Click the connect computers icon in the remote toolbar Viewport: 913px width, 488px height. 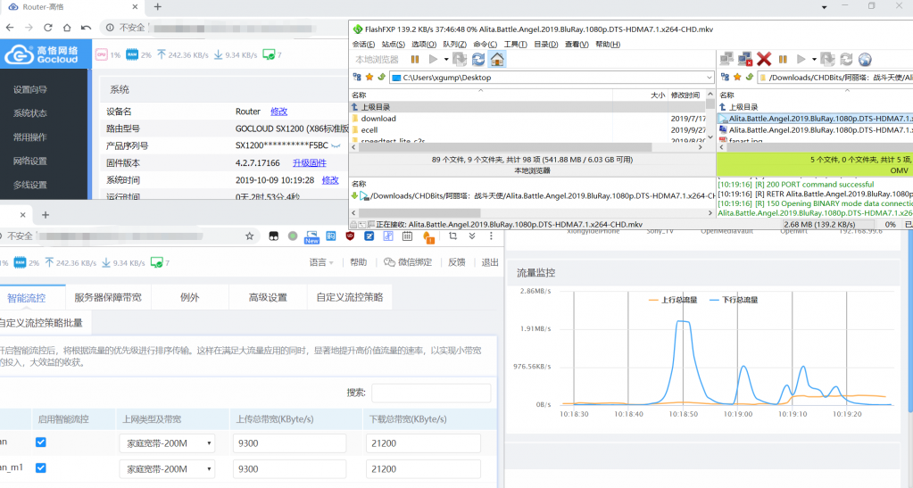click(x=726, y=59)
